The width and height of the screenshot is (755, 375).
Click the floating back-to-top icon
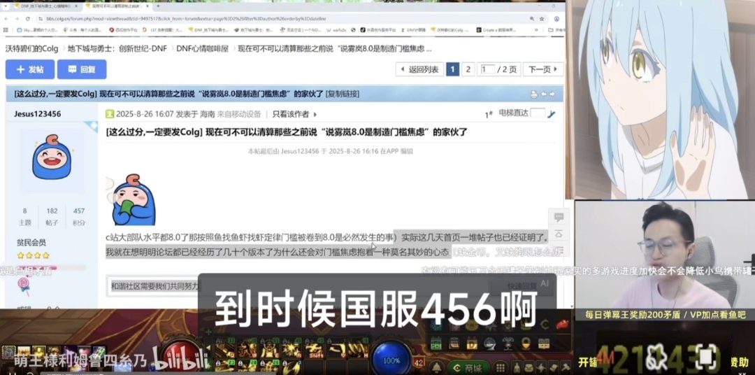(x=559, y=234)
